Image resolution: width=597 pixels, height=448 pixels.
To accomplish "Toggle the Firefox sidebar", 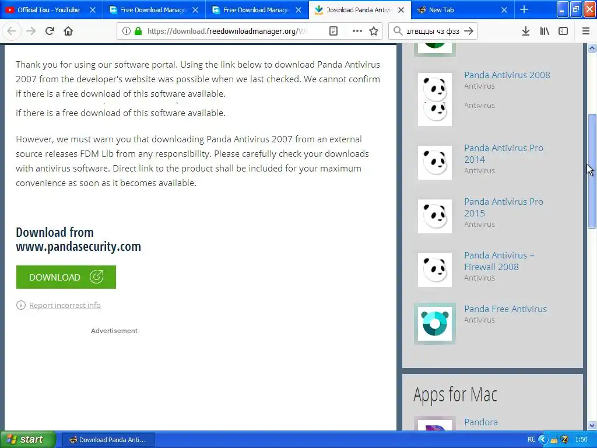I will (563, 32).
